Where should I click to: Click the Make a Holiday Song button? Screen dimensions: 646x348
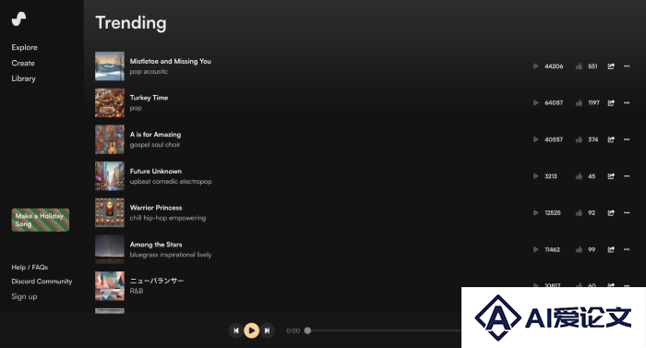click(x=41, y=220)
